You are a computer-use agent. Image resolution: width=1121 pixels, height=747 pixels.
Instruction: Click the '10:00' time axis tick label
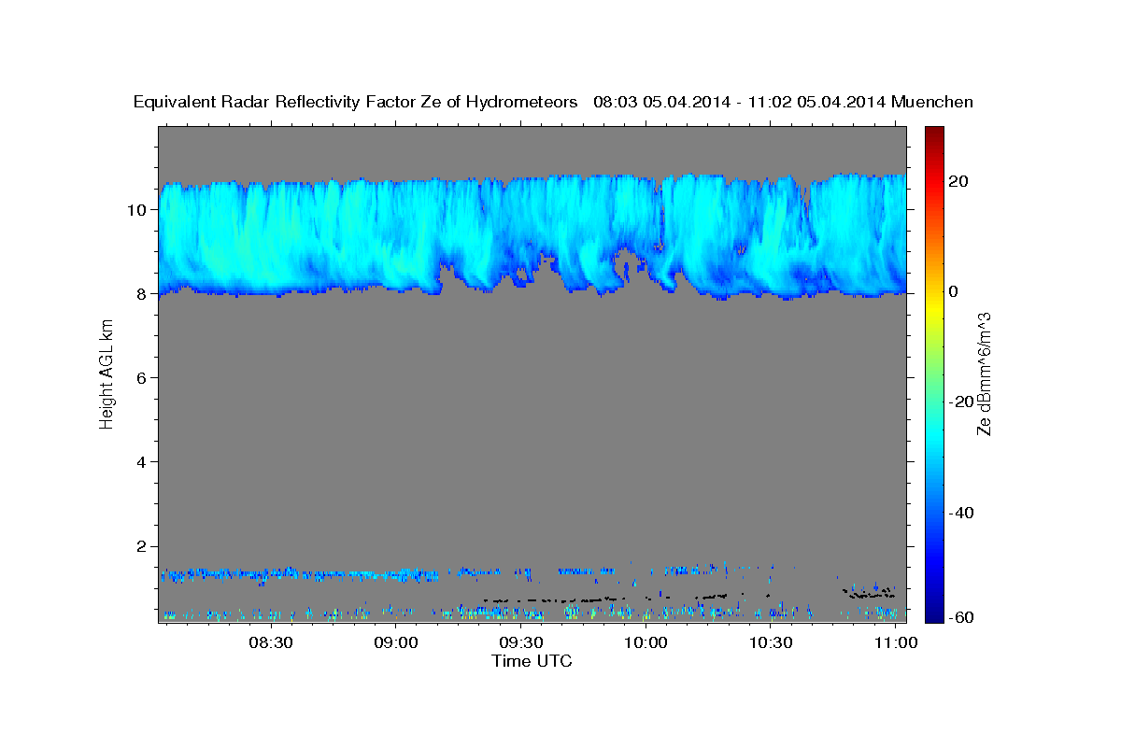pos(646,642)
